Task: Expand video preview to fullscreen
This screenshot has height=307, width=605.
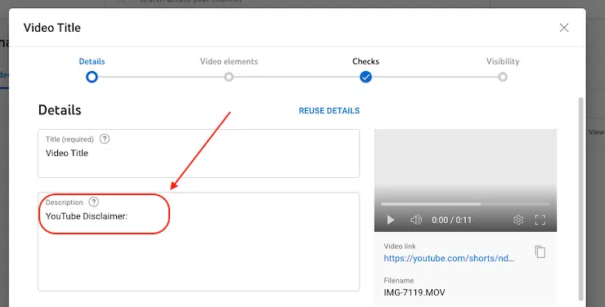Action: (540, 220)
